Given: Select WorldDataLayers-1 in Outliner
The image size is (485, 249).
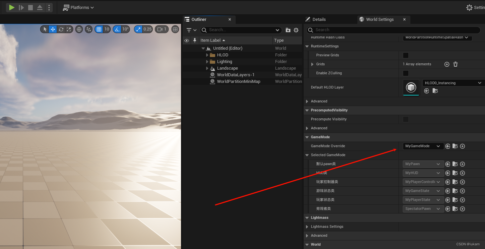Looking at the screenshot, I should coord(236,75).
